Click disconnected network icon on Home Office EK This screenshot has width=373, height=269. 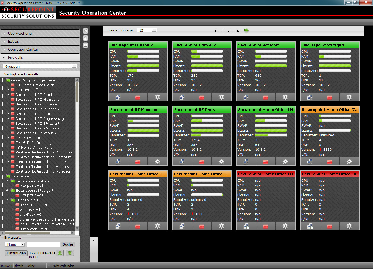pos(310,226)
